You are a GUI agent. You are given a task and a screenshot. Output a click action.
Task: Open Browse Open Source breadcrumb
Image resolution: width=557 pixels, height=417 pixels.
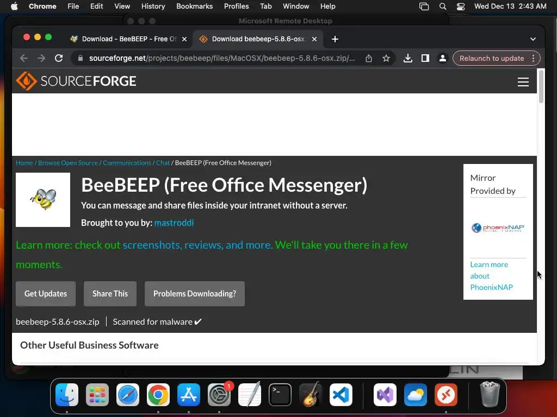pos(68,163)
